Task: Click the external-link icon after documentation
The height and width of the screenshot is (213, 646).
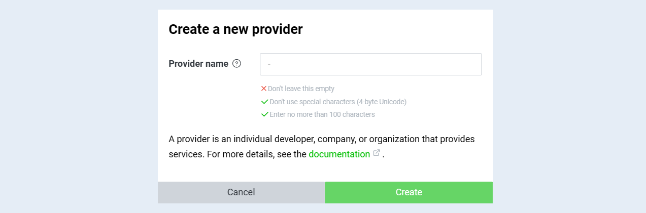Action: click(377, 153)
